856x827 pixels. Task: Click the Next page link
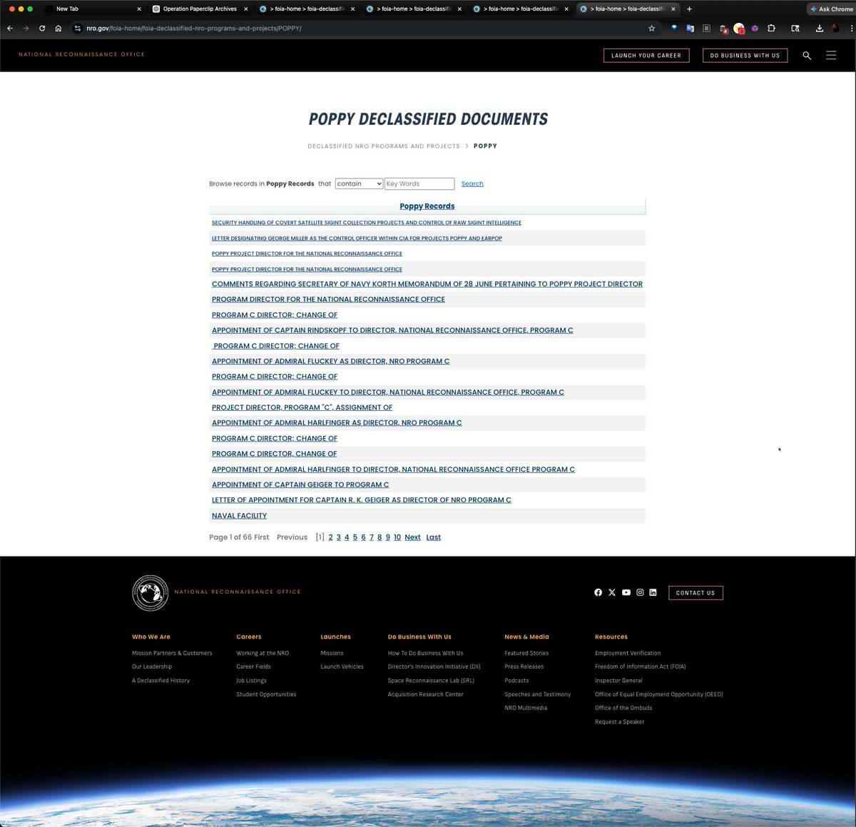412,537
